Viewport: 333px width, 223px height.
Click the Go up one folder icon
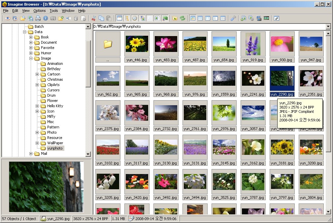coord(175,19)
